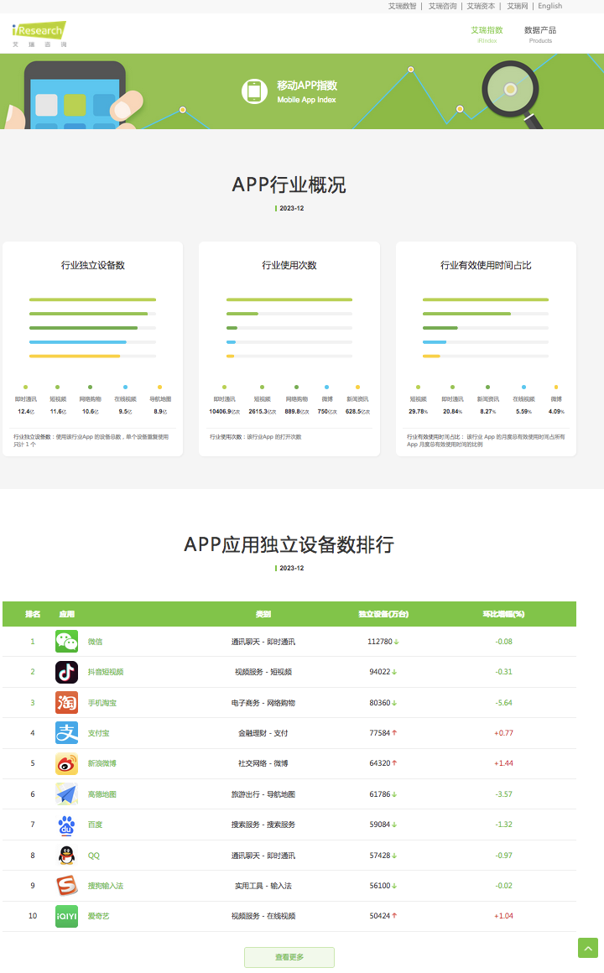Screen dimensions: 604x973
Task: Open the 新浪微博 app name link
Action: point(102,764)
